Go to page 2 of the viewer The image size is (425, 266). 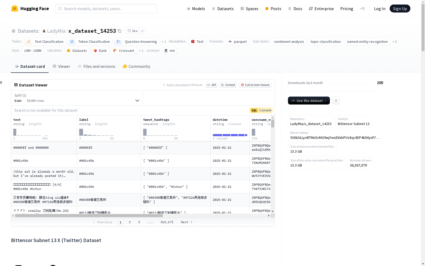(x=130, y=222)
